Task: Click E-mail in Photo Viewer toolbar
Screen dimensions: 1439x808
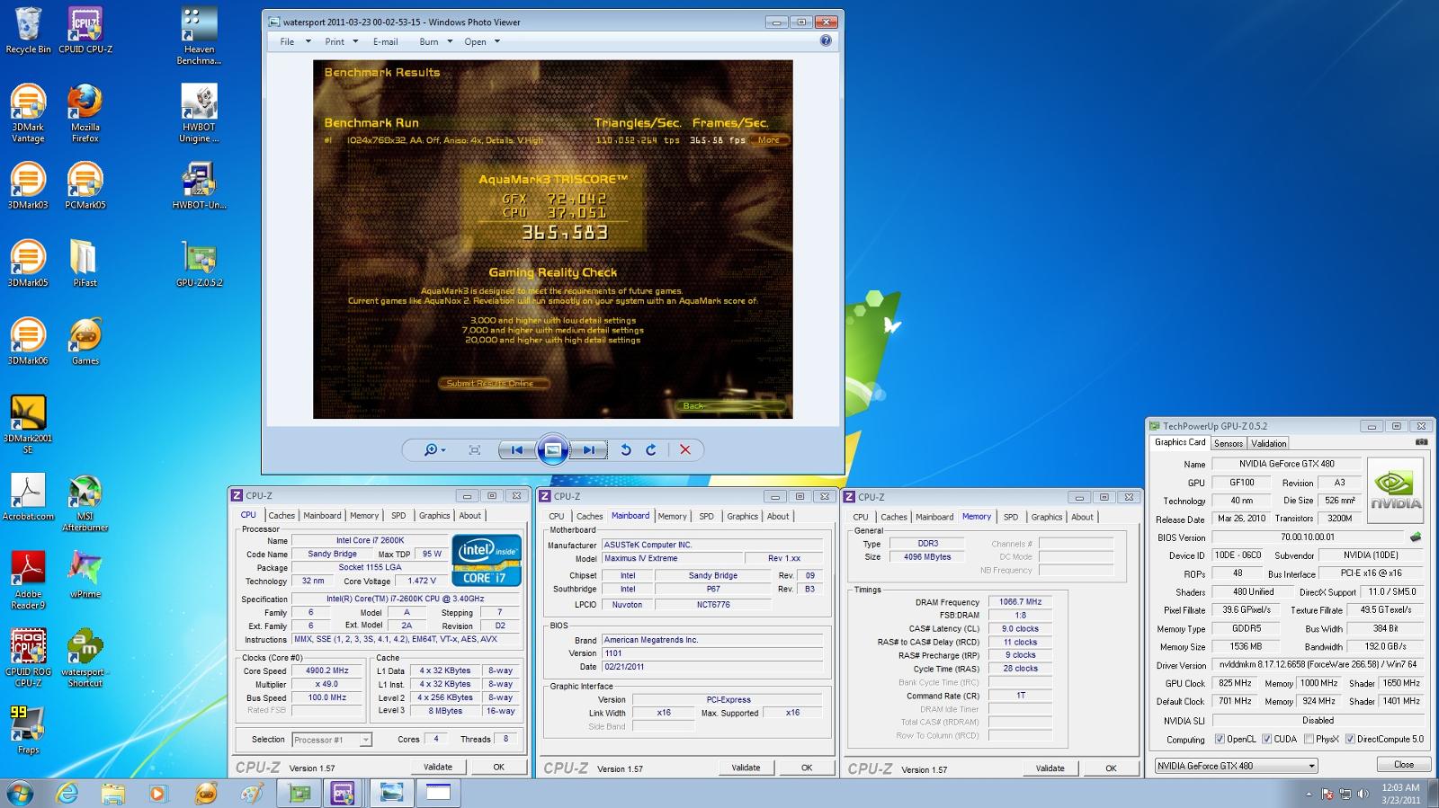Action: click(385, 41)
